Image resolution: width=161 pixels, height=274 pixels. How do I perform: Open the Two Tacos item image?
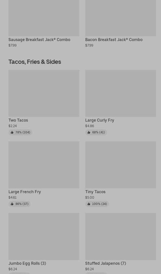click(44, 93)
